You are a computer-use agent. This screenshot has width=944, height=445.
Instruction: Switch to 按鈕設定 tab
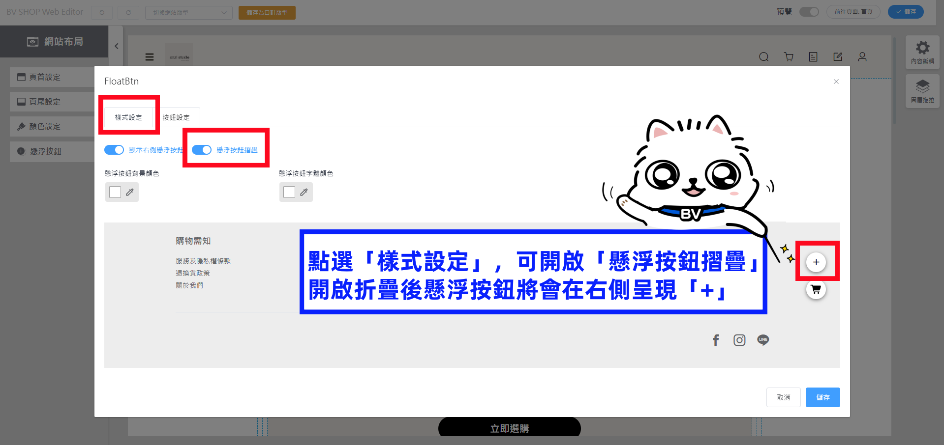pyautogui.click(x=176, y=117)
